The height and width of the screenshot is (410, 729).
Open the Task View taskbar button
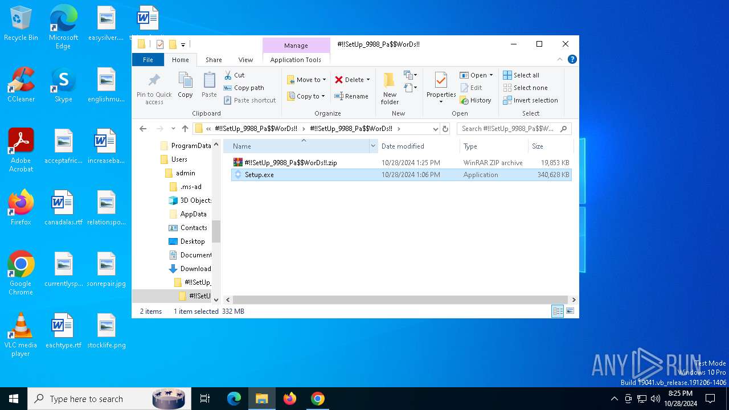point(205,399)
